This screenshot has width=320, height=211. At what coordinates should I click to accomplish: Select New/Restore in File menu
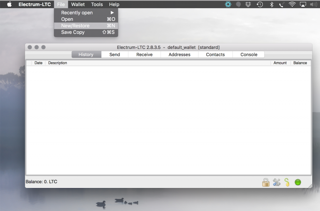[x=86, y=26]
